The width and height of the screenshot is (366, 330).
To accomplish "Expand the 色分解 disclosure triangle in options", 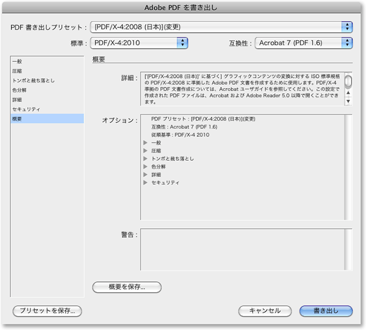I will 145,167.
